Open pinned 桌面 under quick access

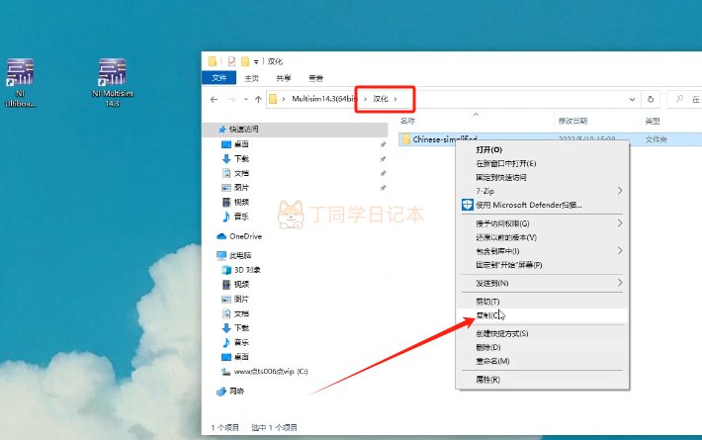pyautogui.click(x=241, y=144)
